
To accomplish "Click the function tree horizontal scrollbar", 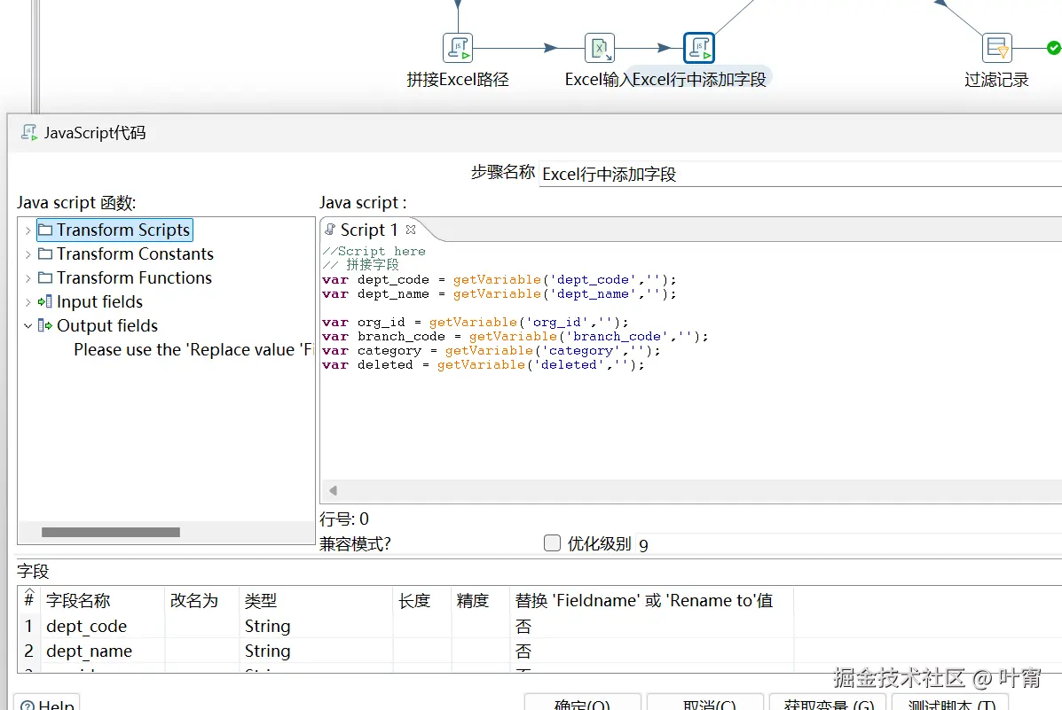I will 110,532.
